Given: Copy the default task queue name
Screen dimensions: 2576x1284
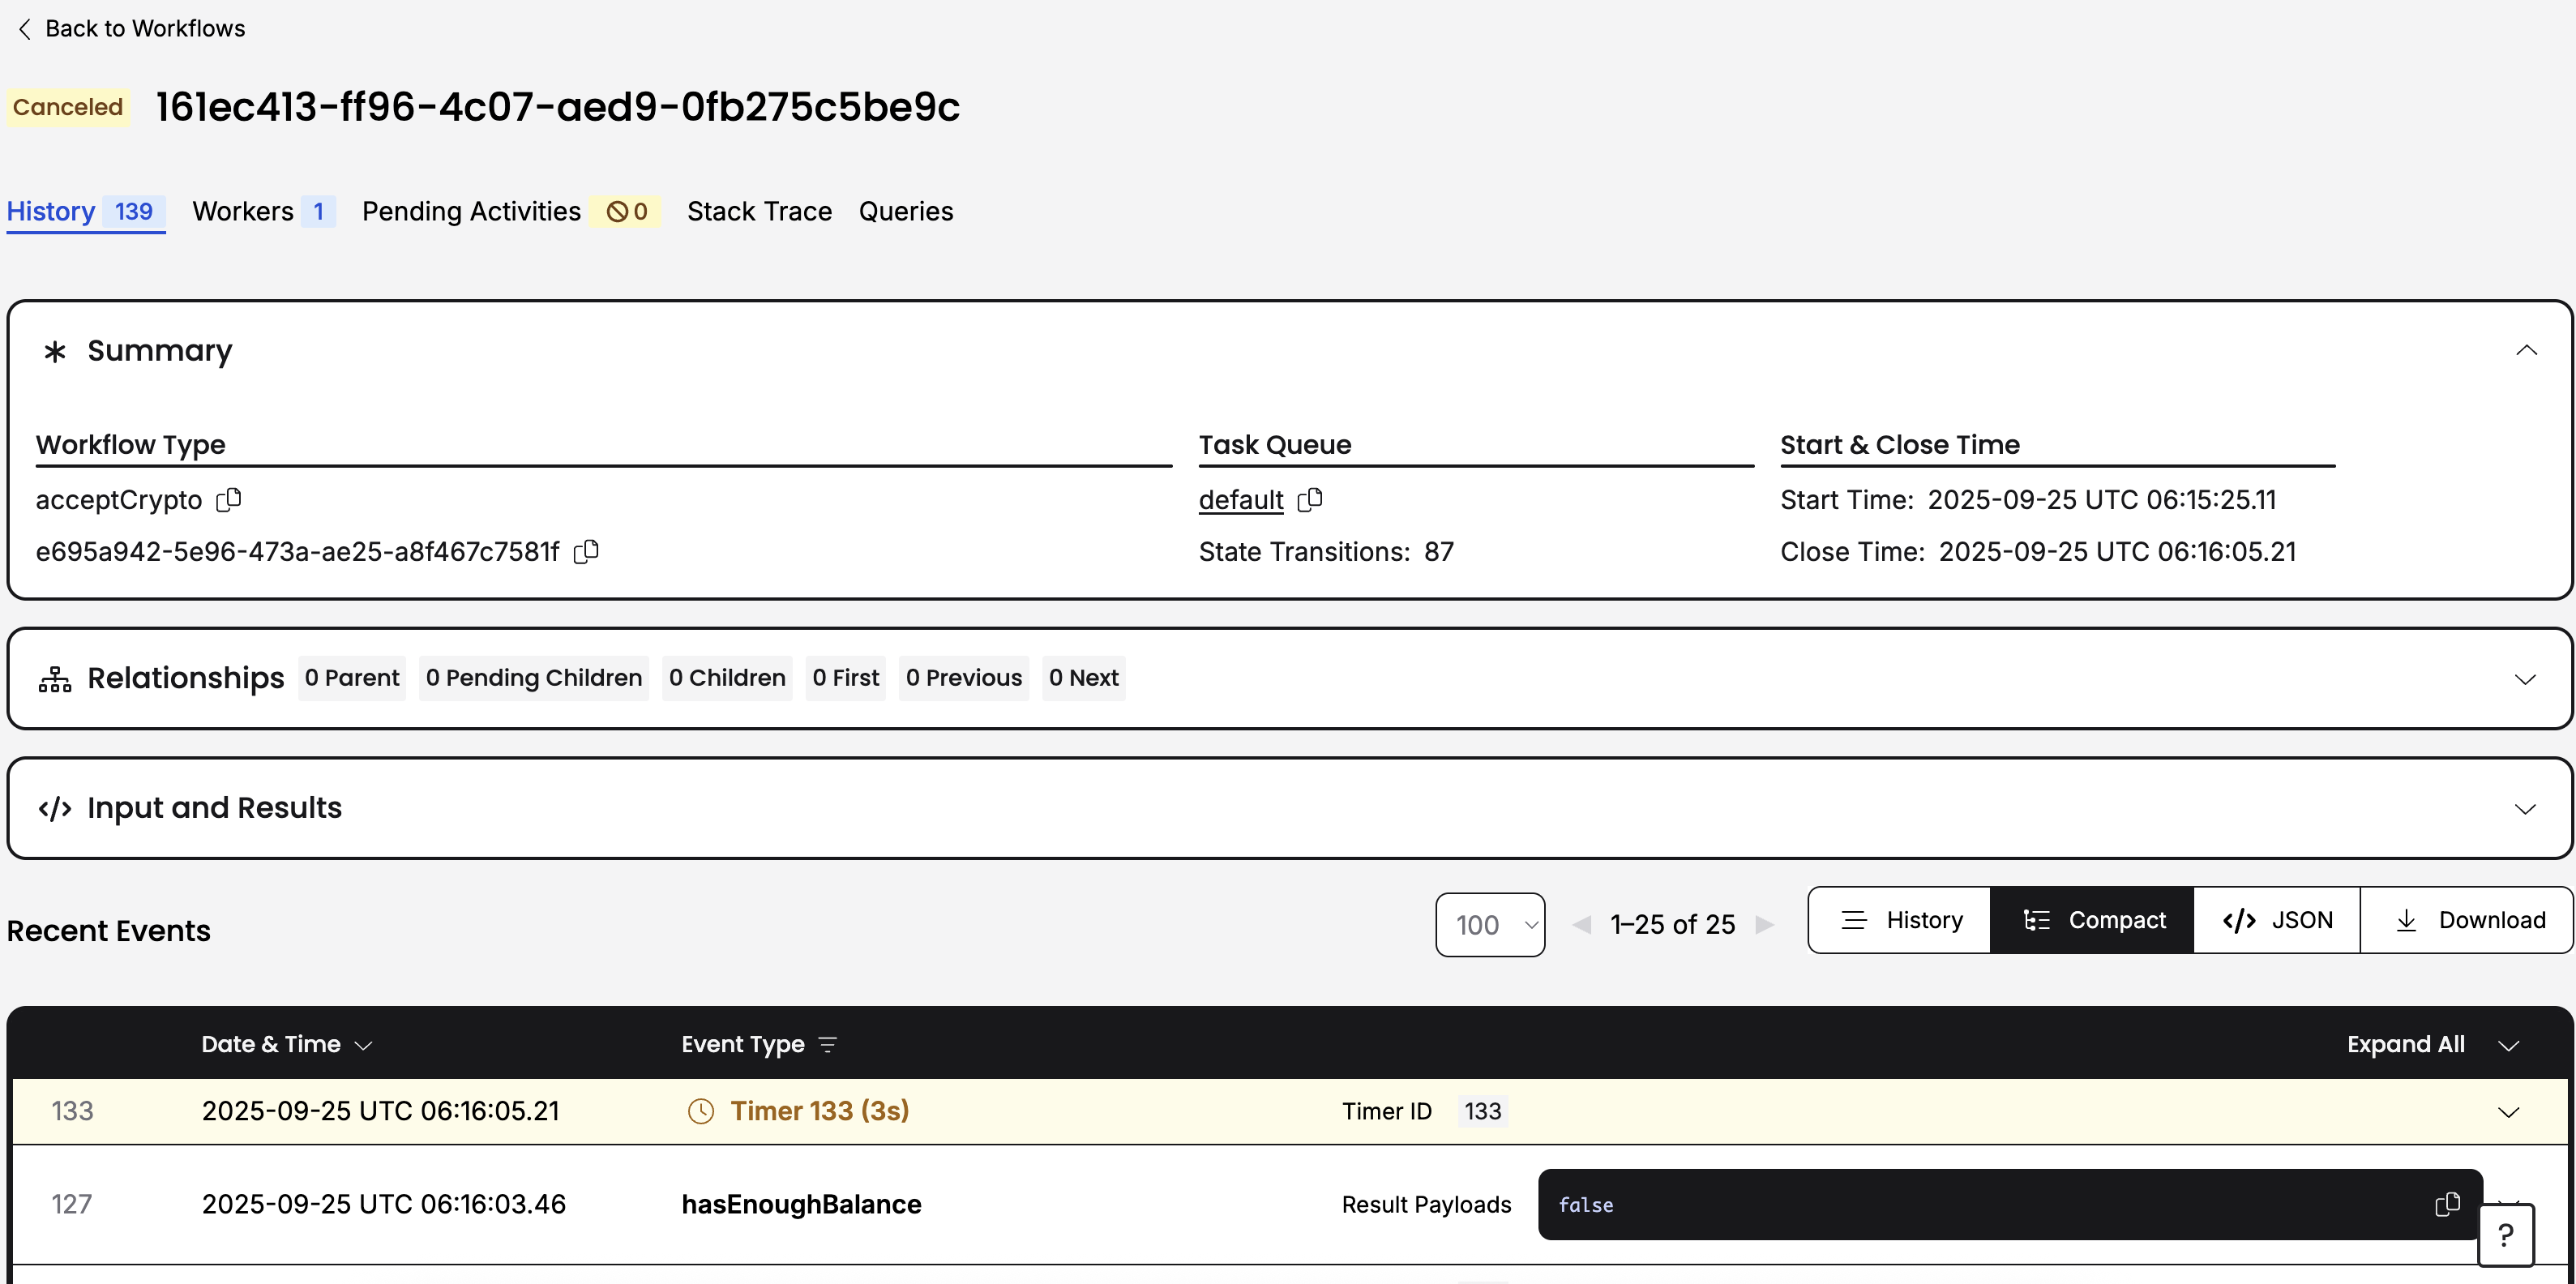Looking at the screenshot, I should pyautogui.click(x=1309, y=499).
